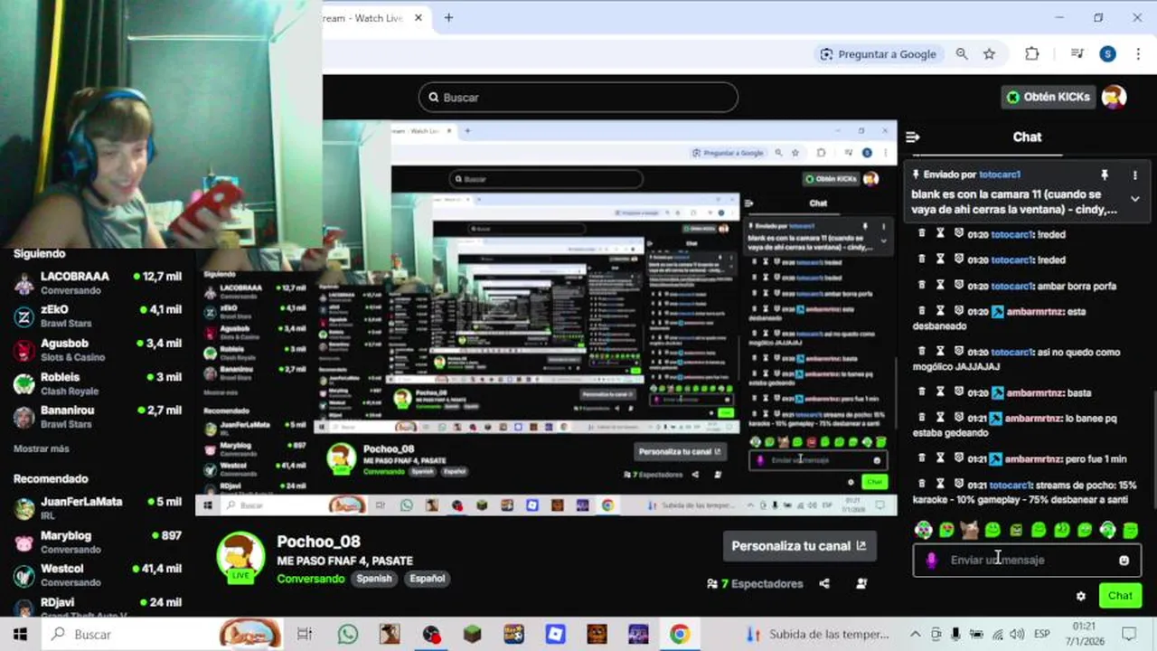Image resolution: width=1157 pixels, height=651 pixels.
Task: Delete the 'esta desbaneado' chat message
Action: 922,311
